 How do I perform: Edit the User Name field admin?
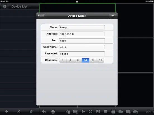82,47
